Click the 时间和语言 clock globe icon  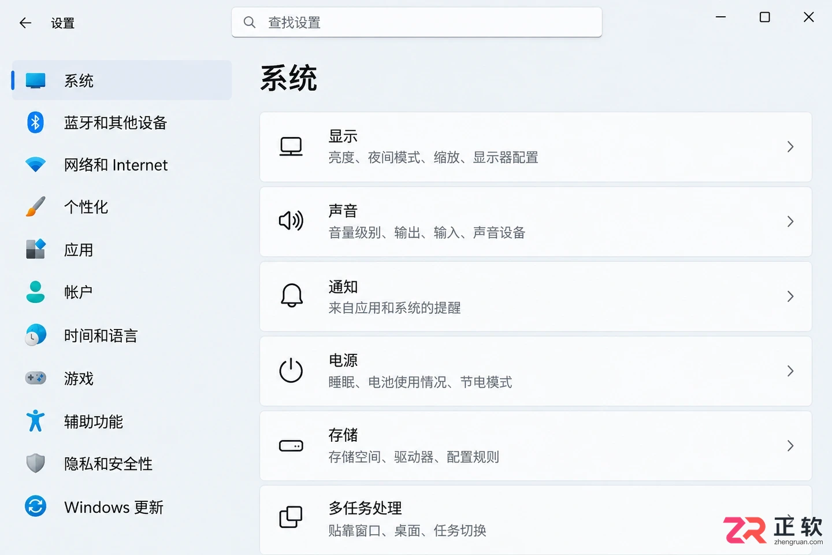tap(36, 335)
